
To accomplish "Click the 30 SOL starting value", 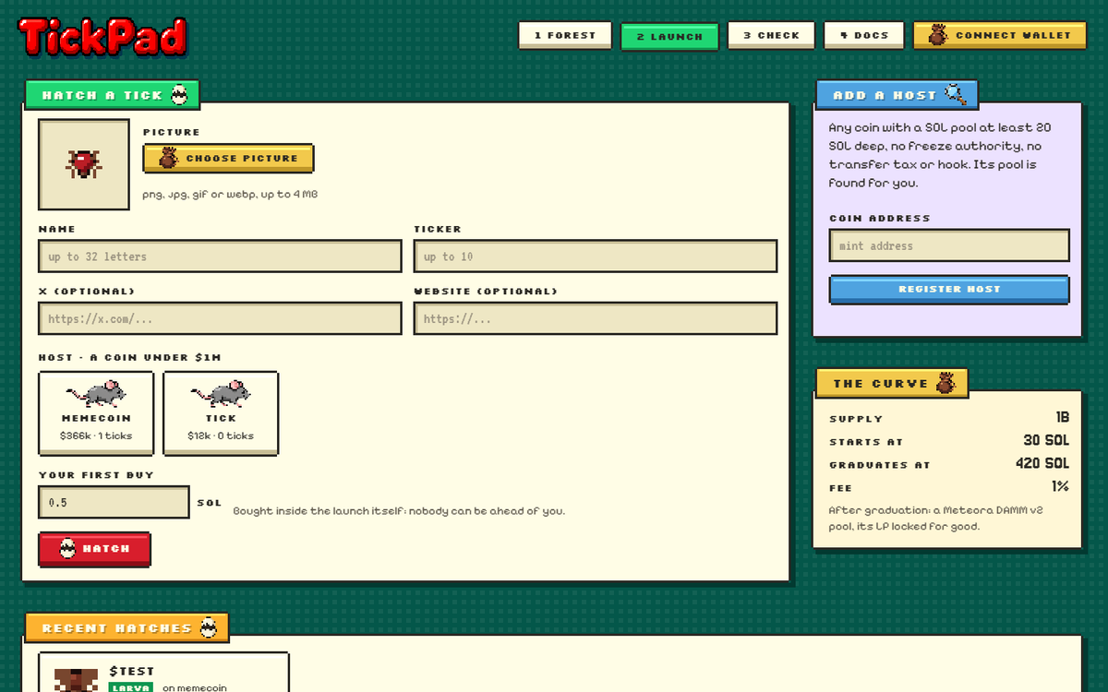I will [x=1046, y=440].
